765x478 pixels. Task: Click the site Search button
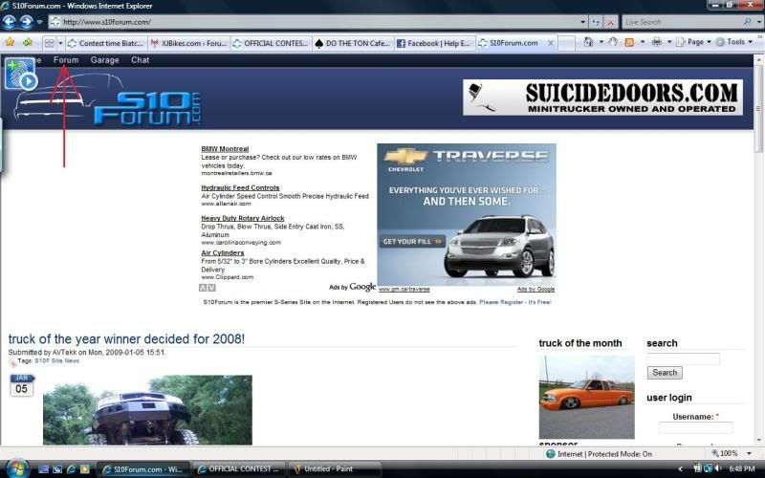click(x=665, y=373)
